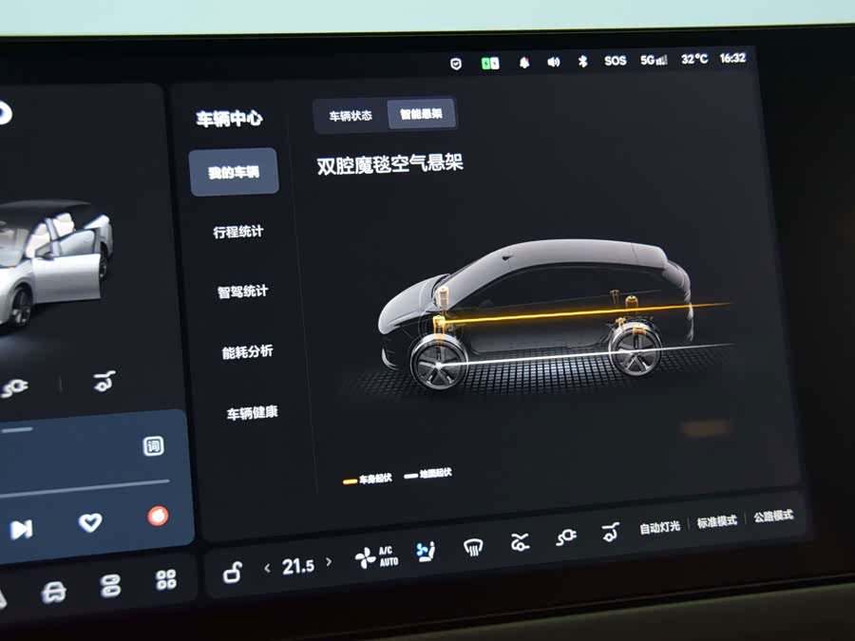Open notifications via the bell icon
Screen dimensions: 855x641
pyautogui.click(x=524, y=63)
